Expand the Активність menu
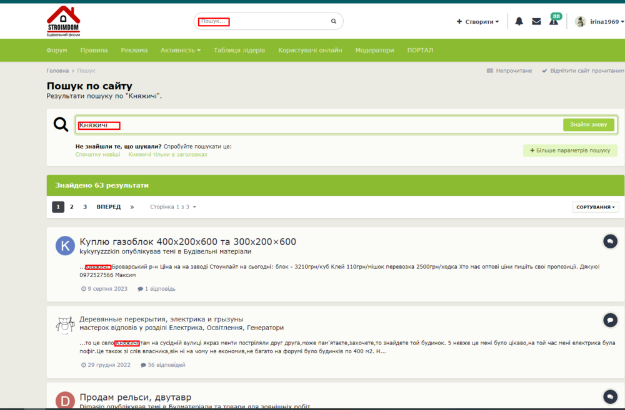 (181, 50)
